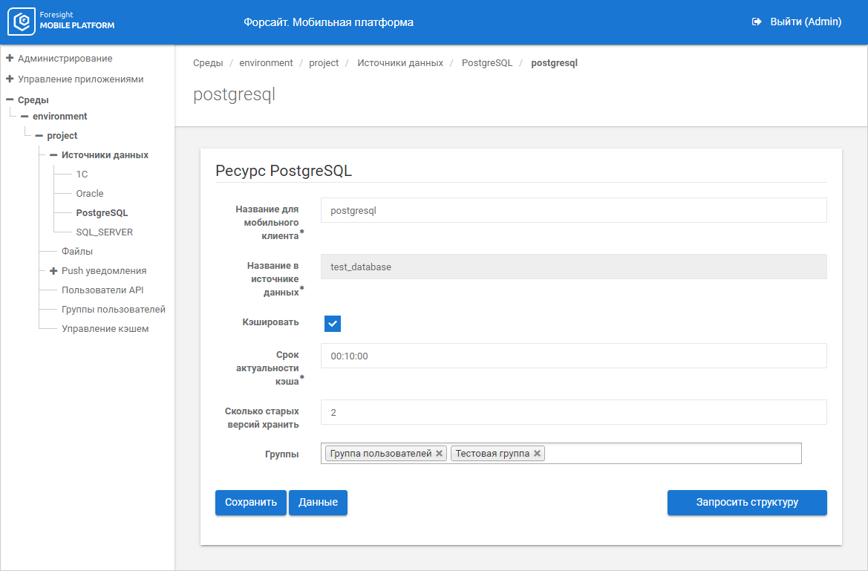Click the Сохранить button
This screenshot has width=868, height=571.
(250, 503)
